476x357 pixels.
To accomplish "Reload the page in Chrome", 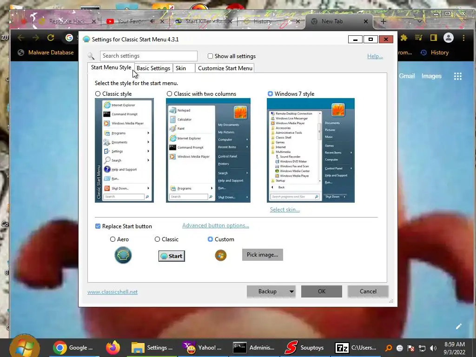I will [x=51, y=38].
